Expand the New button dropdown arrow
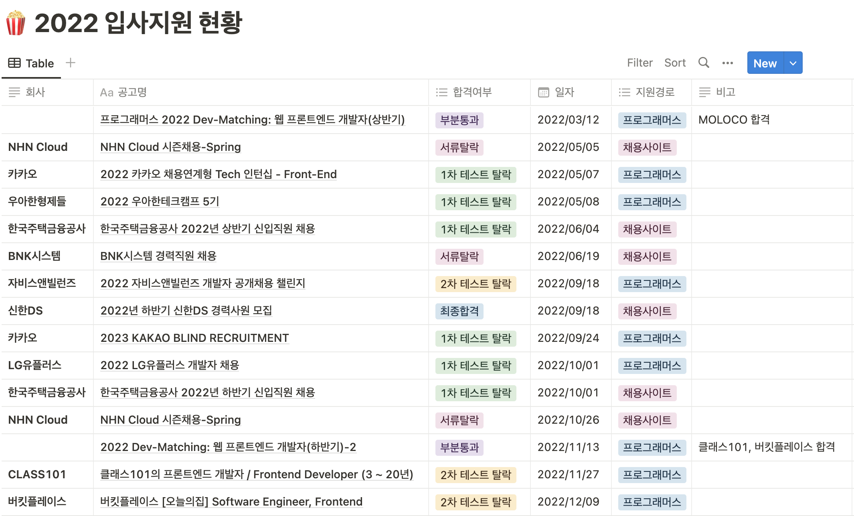Viewport: 854px width, 516px height. point(793,63)
